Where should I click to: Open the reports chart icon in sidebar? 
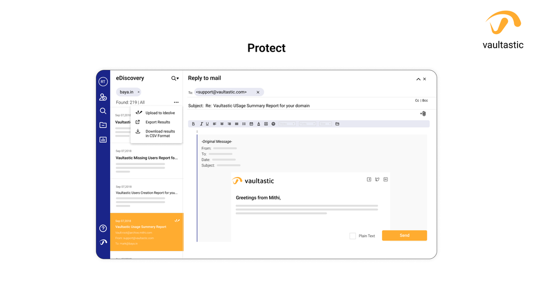(103, 139)
